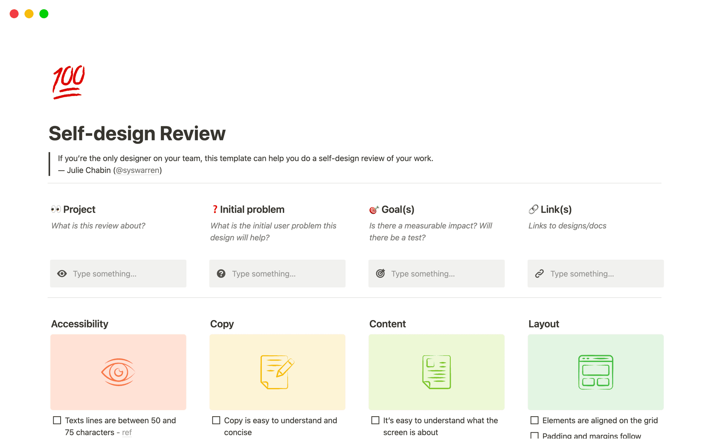Click the Self-design Review page title
Screen dimensions: 714x446
click(x=137, y=133)
